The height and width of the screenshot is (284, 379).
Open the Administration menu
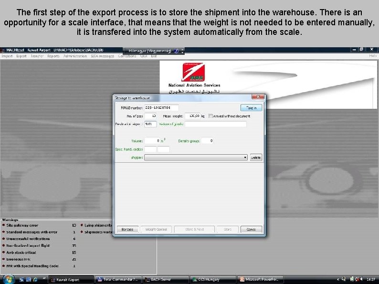[75, 56]
